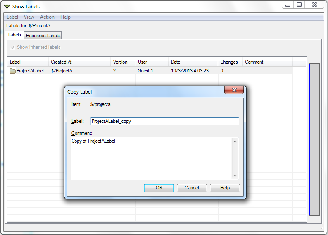Switch to the Labels tab
The width and height of the screenshot is (328, 235).
(x=14, y=35)
